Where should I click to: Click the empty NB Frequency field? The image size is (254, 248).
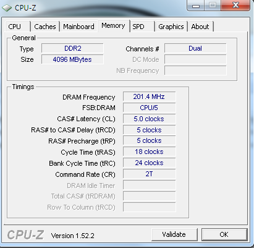tap(195, 71)
